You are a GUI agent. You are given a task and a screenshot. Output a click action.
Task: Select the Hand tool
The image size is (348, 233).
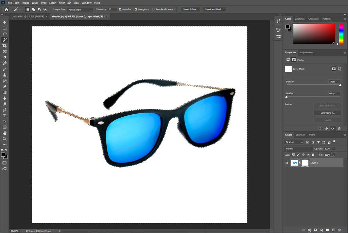pyautogui.click(x=4, y=133)
